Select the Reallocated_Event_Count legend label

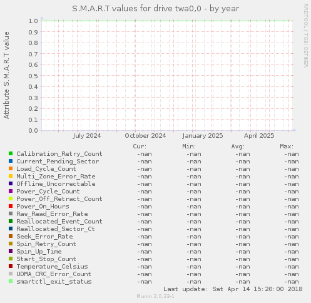pos(59,222)
